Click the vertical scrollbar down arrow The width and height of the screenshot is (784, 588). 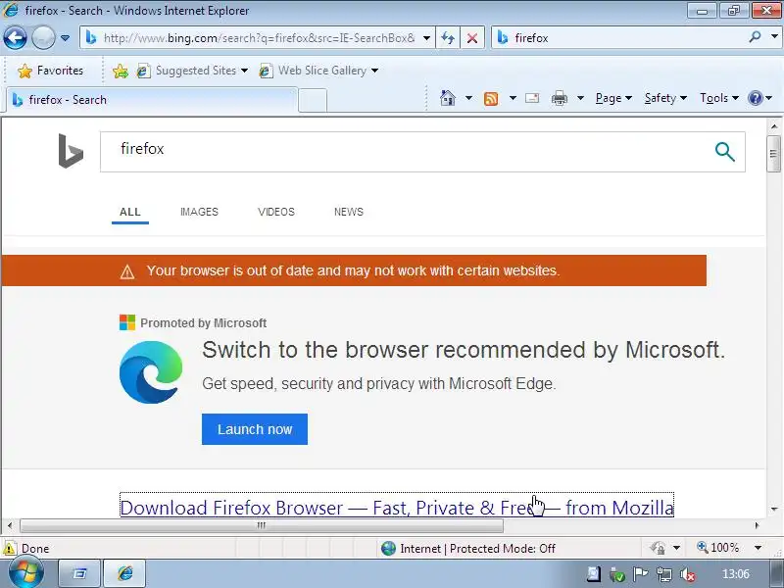773,510
